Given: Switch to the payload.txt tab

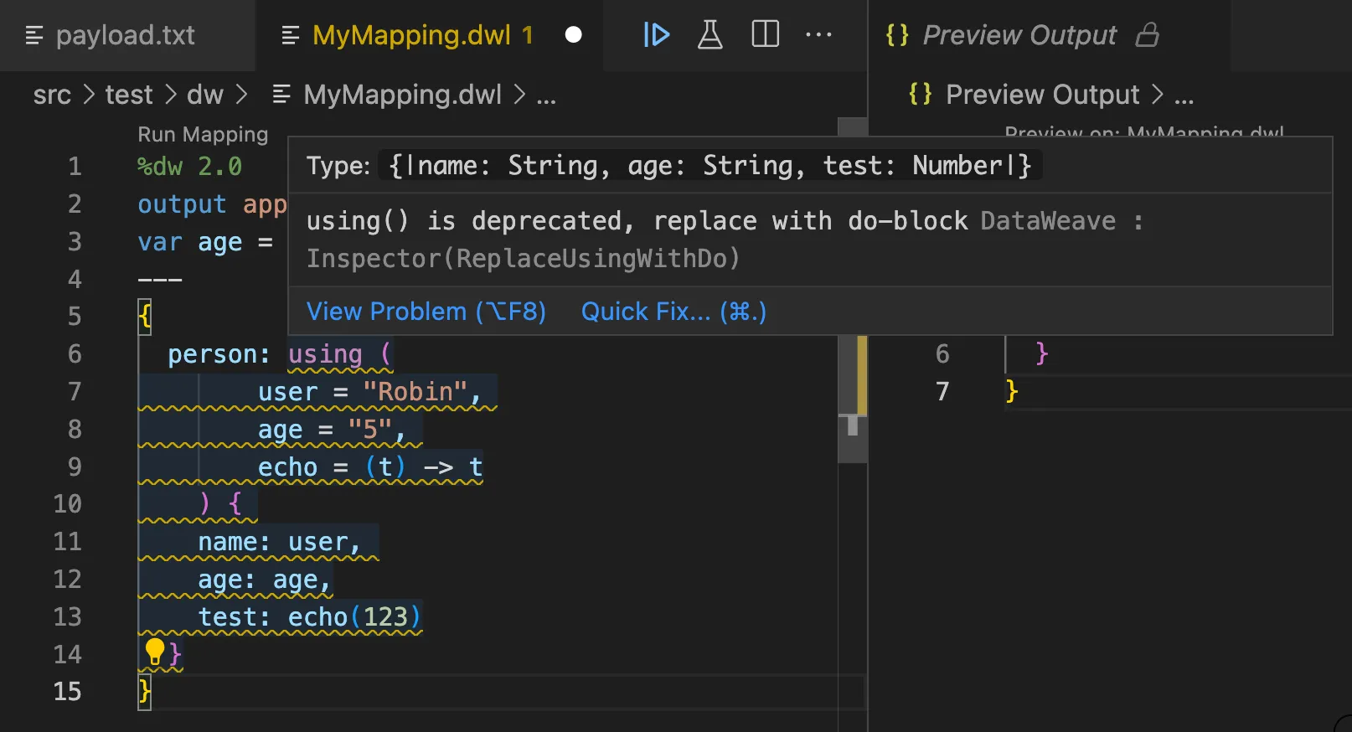Looking at the screenshot, I should click(126, 35).
